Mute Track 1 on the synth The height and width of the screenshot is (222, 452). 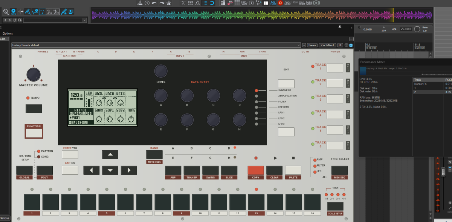coord(348,68)
